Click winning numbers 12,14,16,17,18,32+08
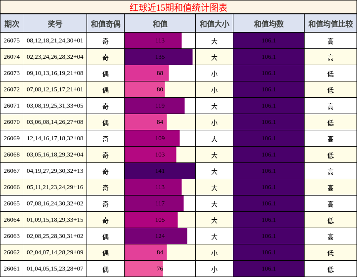The image size is (357, 277). click(55, 138)
